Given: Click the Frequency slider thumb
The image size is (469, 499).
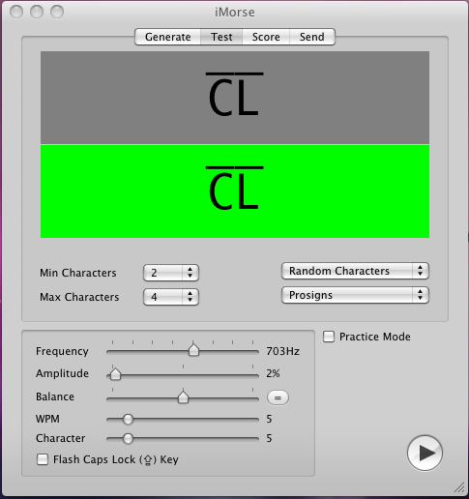Looking at the screenshot, I should tap(193, 350).
